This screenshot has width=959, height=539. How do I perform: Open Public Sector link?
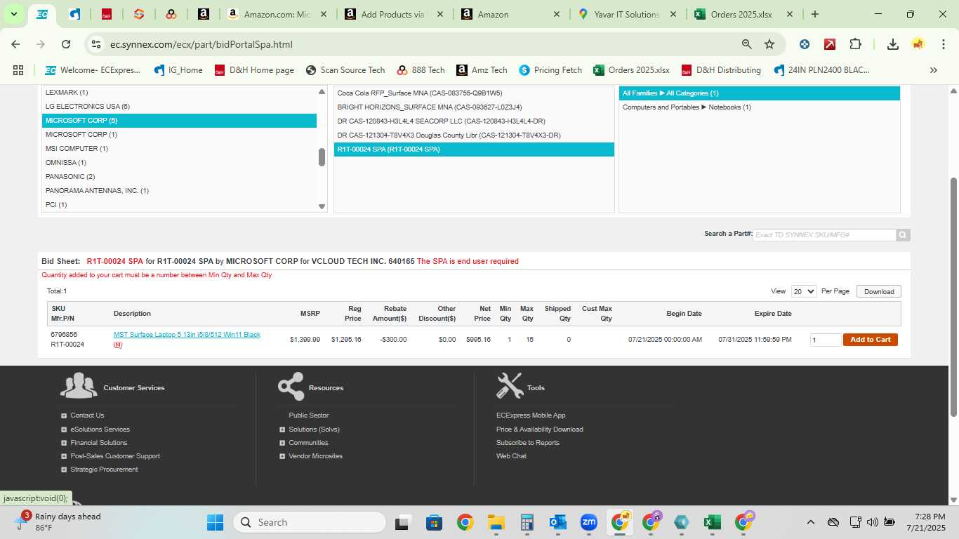(308, 415)
